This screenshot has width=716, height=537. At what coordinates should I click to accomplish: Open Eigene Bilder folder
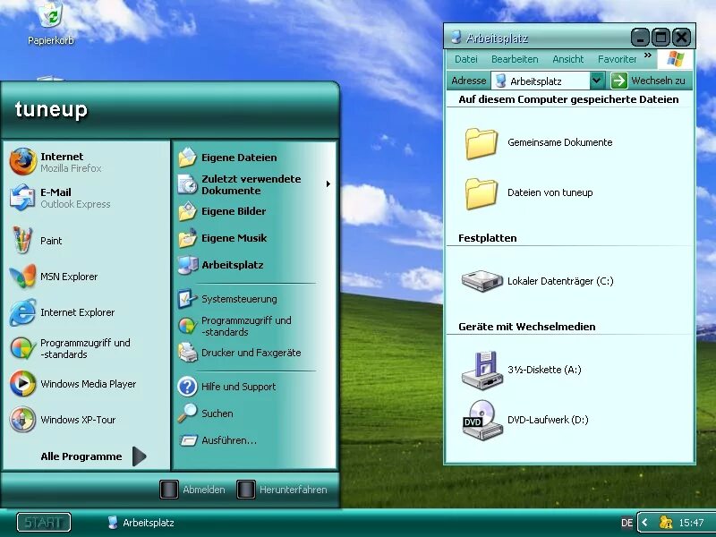tap(222, 211)
